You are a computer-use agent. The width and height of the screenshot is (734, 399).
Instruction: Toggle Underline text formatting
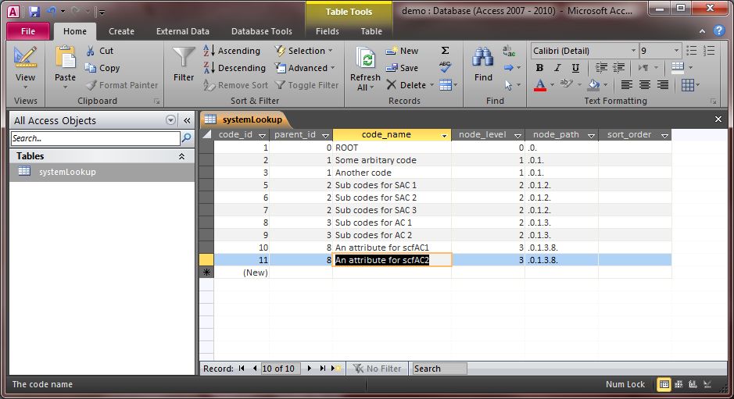click(x=575, y=68)
